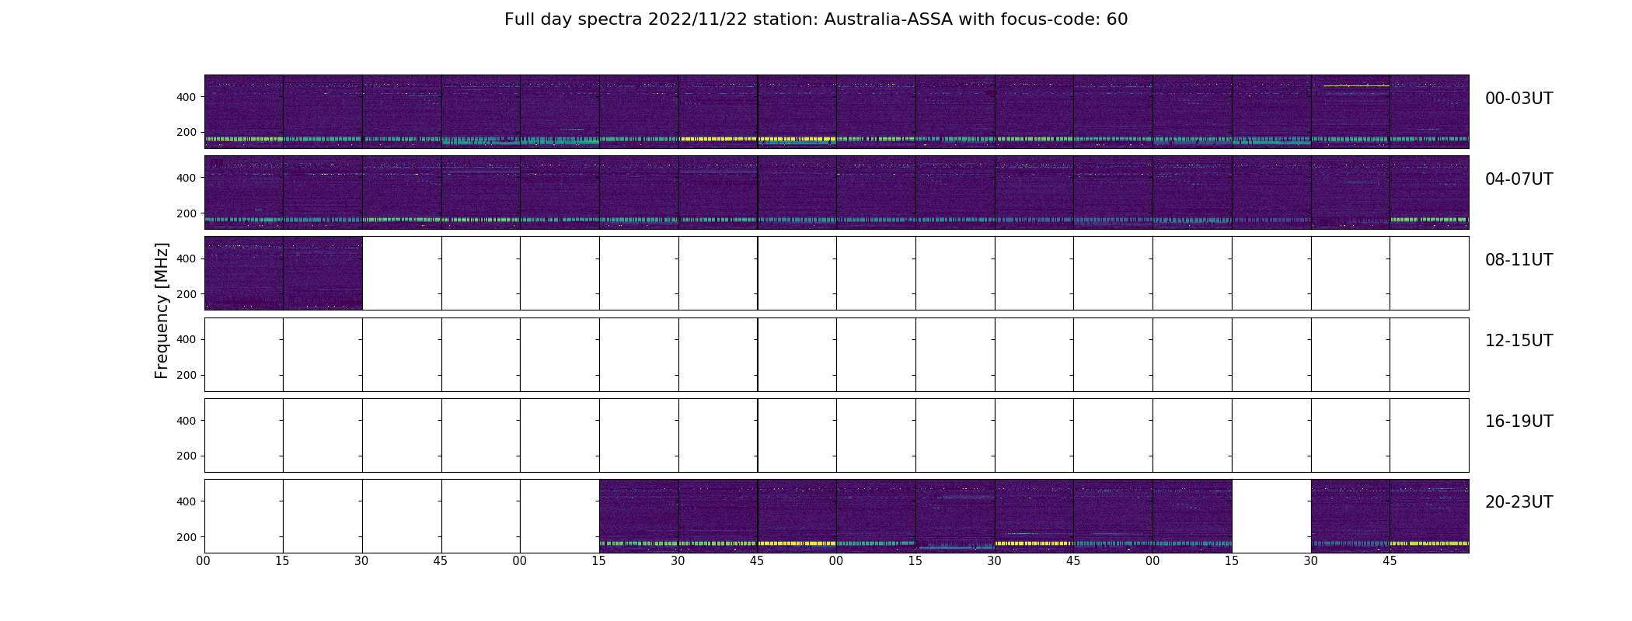
Task: Select the '00-03UT' row label
Action: click(x=1519, y=99)
